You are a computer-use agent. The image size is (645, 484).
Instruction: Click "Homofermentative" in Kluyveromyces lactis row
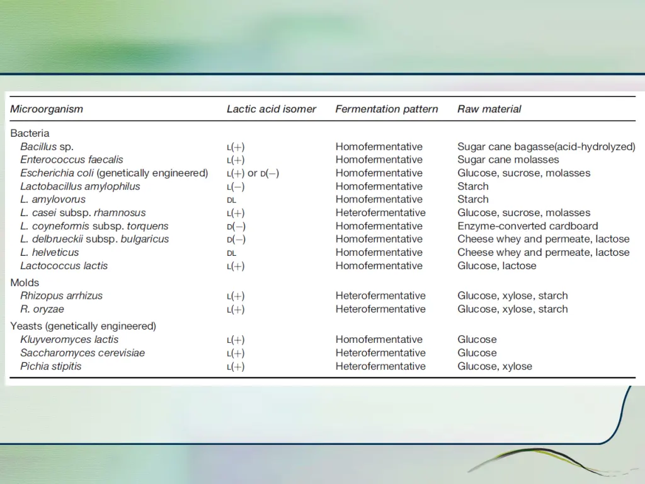379,340
